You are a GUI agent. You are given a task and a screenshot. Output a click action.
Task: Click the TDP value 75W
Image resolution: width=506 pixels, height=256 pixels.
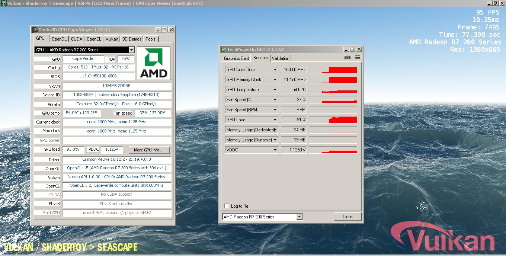click(x=126, y=59)
